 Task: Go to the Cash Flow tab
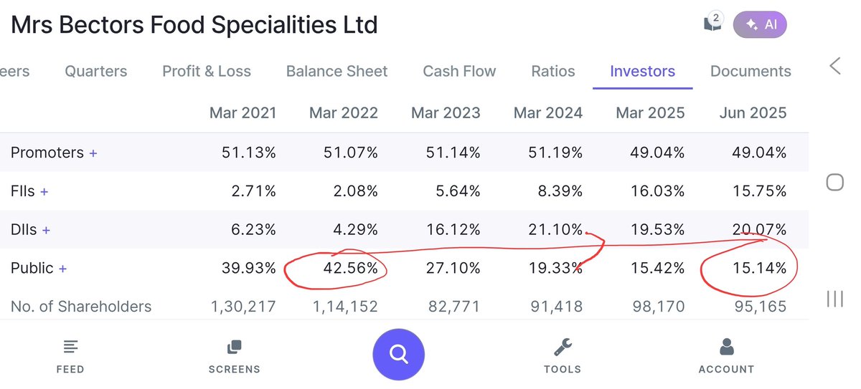[459, 72]
